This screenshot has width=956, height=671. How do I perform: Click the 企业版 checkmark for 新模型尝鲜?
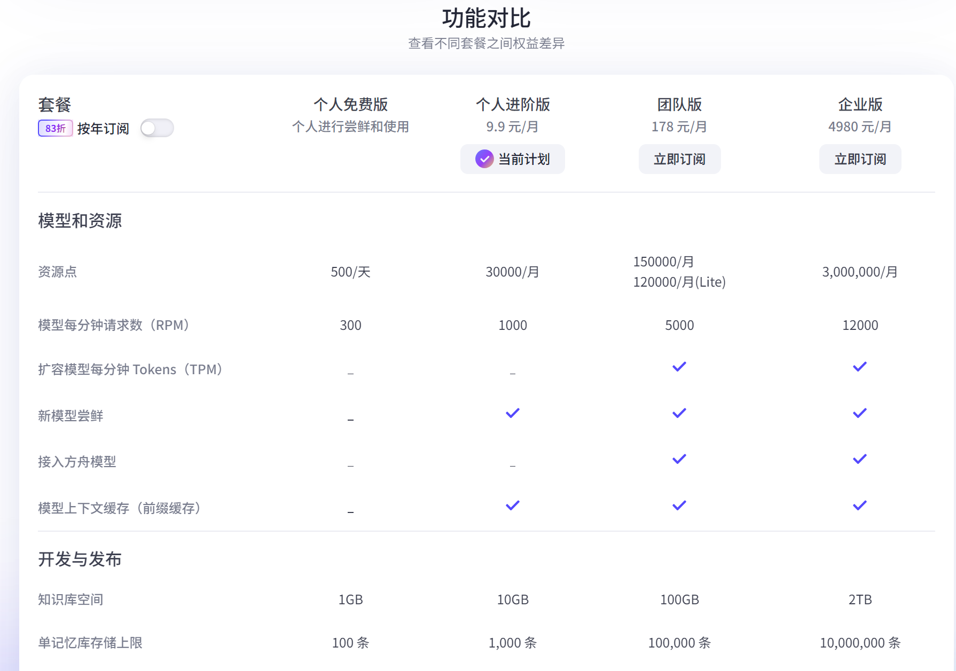click(860, 413)
